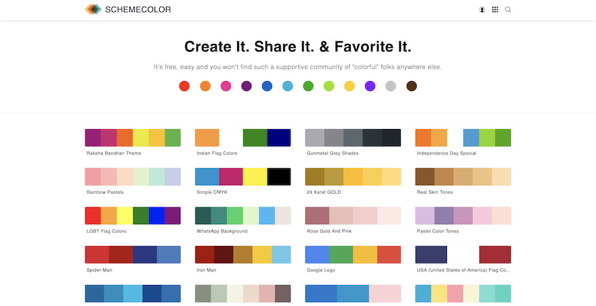Select the dark blue color circle
596x306 pixels.
coord(267,86)
